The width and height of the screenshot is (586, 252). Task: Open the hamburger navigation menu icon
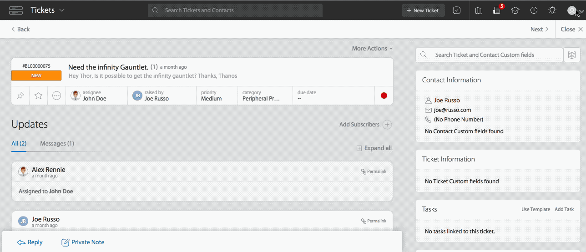tap(16, 10)
